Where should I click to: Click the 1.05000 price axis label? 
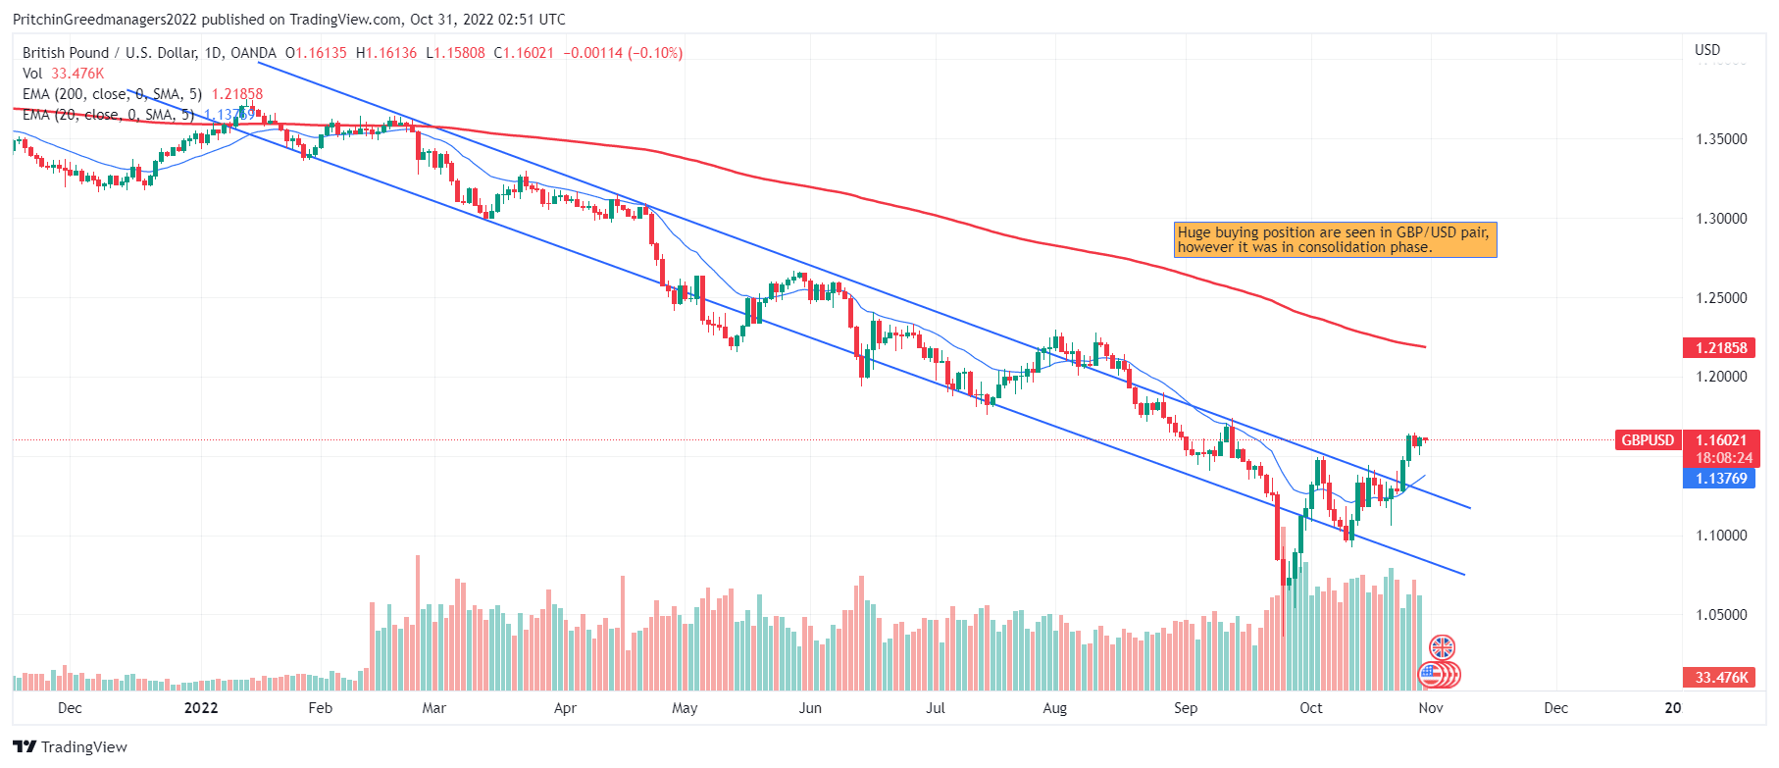[x=1721, y=615]
